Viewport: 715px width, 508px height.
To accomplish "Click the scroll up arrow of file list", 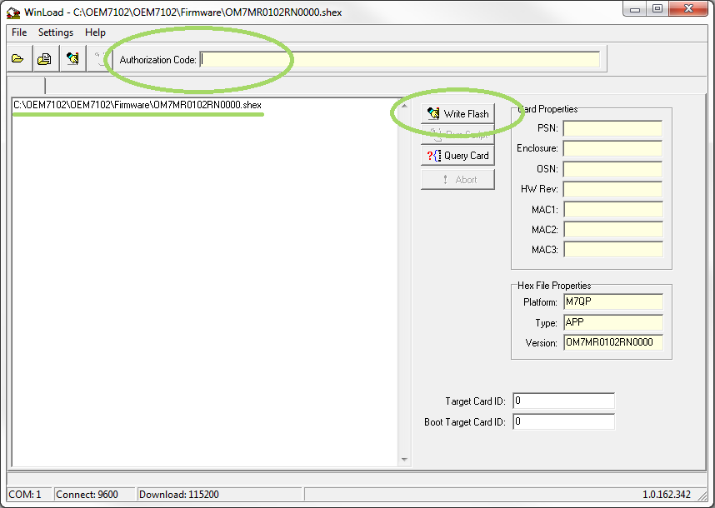I will [405, 106].
